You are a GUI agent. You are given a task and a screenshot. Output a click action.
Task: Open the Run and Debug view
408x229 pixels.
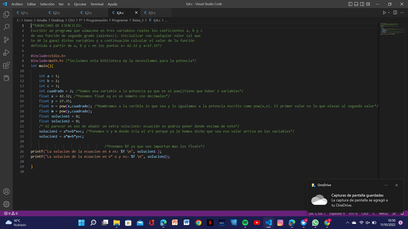(x=6, y=53)
